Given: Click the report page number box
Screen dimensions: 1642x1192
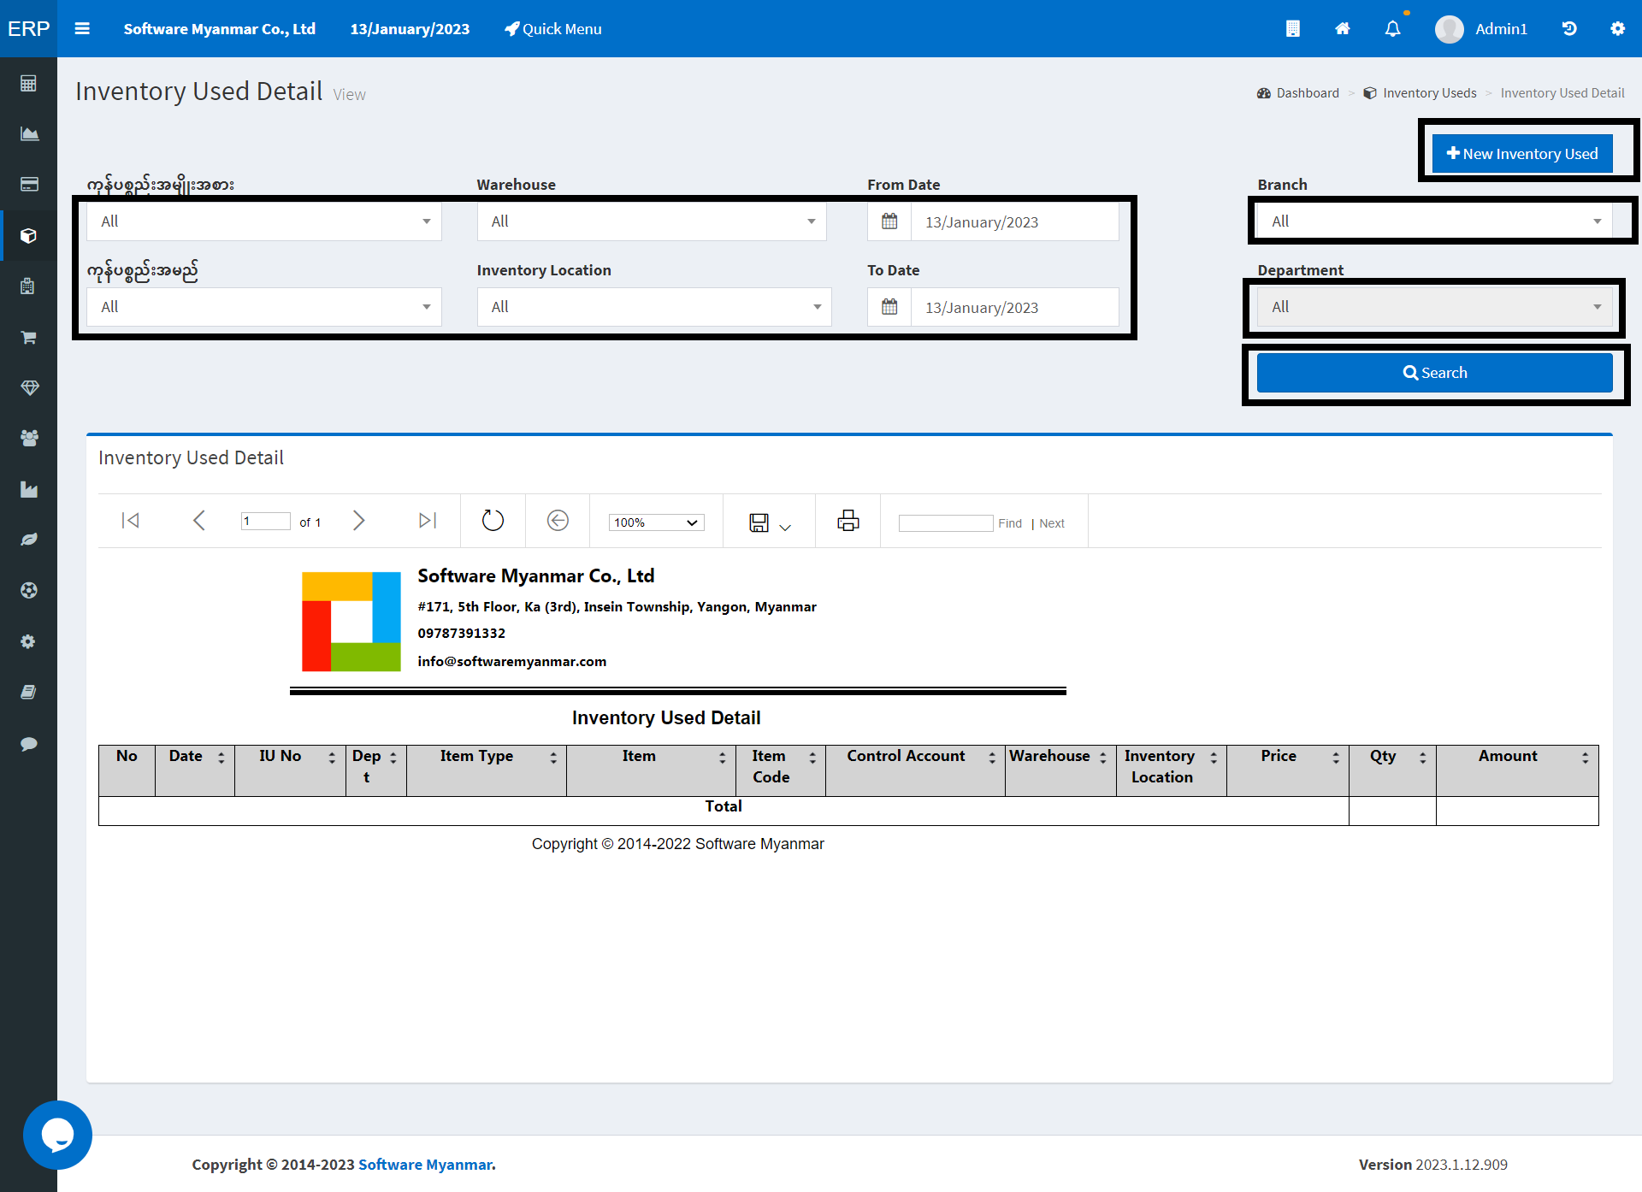Looking at the screenshot, I should click(x=265, y=521).
